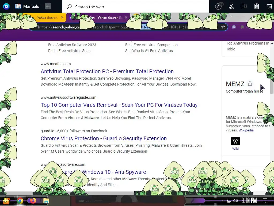274x206 pixels.
Task: Open Chrome from the taskbar
Action: tap(20, 201)
